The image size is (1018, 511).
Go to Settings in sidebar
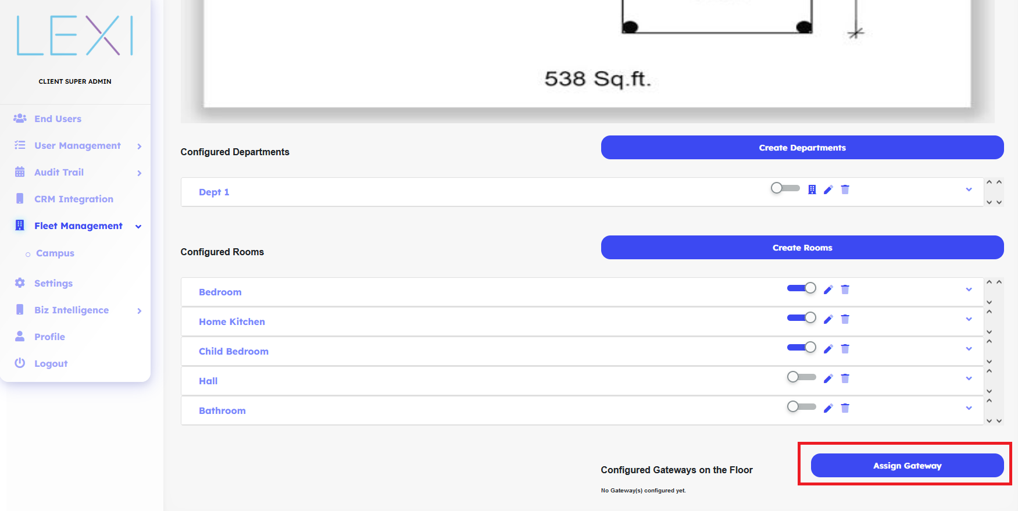pyautogui.click(x=53, y=283)
